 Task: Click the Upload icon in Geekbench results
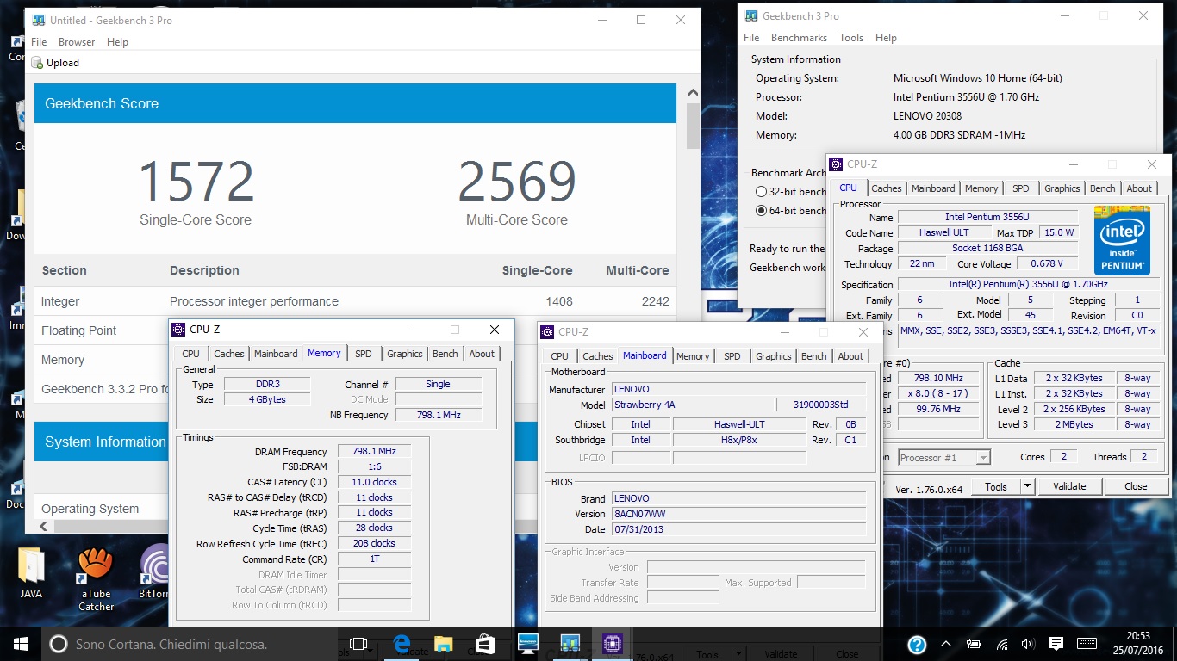coord(37,63)
